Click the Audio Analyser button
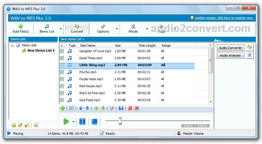 [231, 55]
